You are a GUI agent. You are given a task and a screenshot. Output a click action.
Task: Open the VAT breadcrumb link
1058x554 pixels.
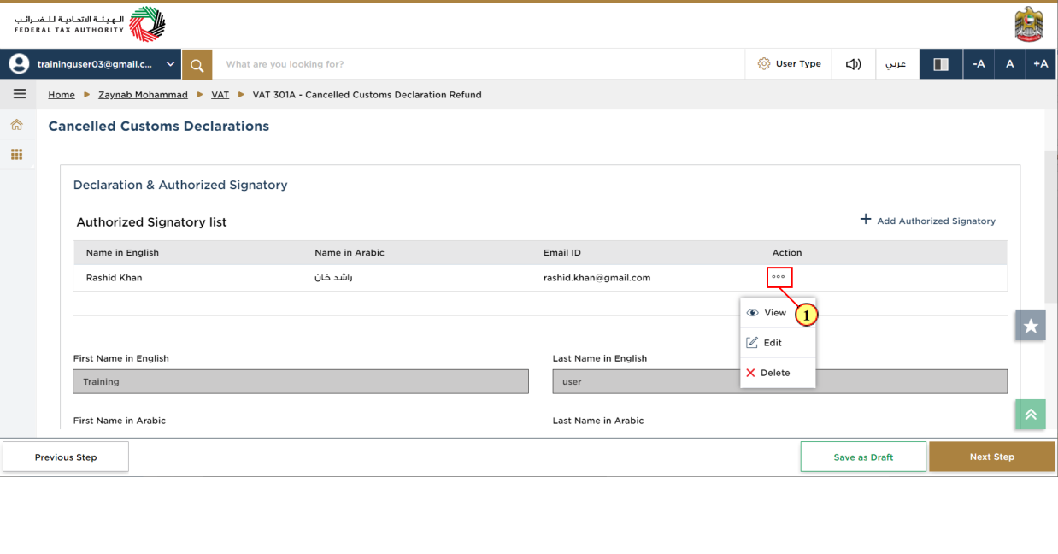click(x=220, y=95)
